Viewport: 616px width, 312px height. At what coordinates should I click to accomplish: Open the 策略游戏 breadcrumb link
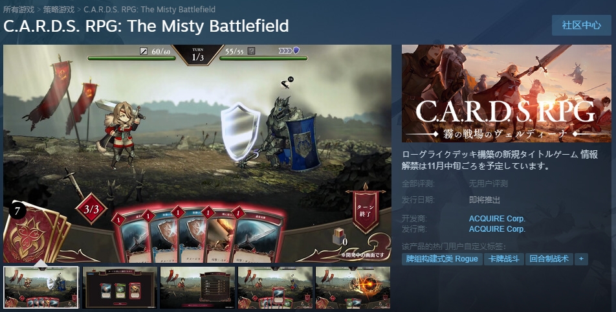coord(59,9)
